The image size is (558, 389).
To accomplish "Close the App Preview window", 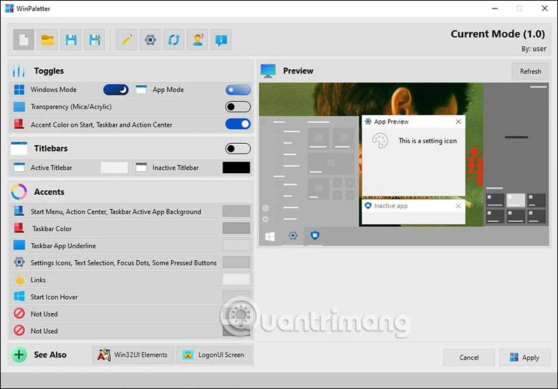I will point(458,122).
